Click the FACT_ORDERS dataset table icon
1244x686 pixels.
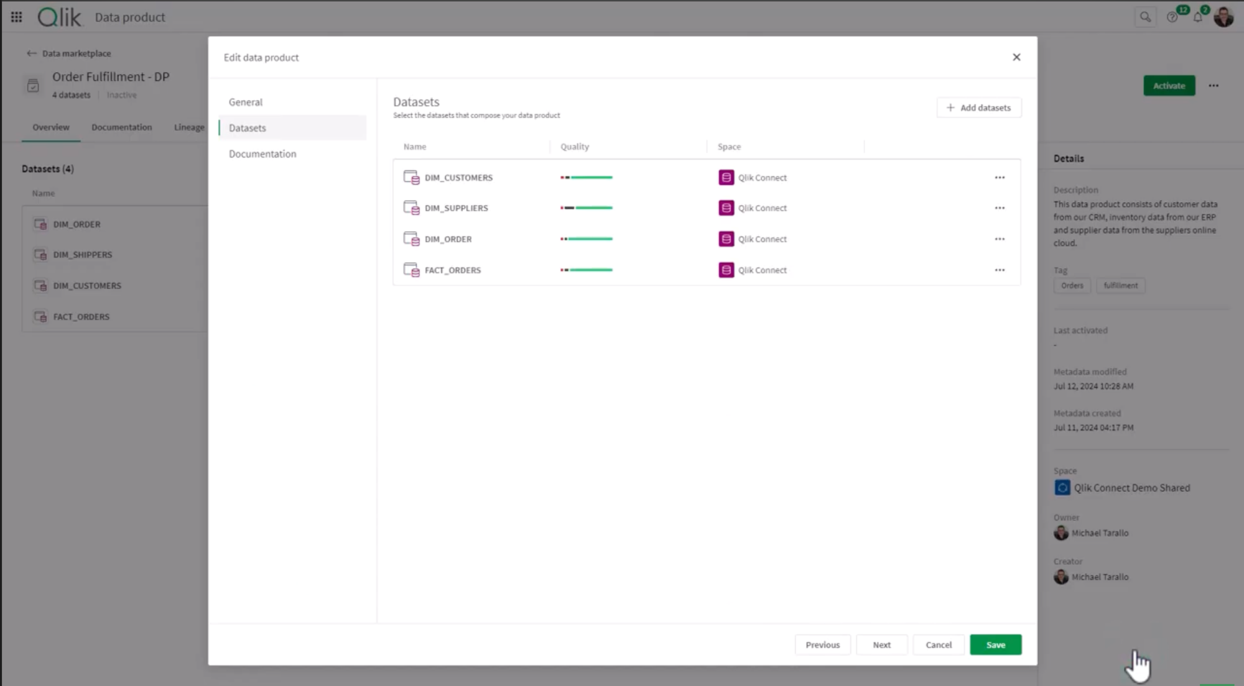(411, 270)
